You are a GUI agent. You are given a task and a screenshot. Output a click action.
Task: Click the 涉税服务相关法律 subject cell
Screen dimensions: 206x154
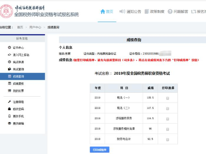pos(124,129)
